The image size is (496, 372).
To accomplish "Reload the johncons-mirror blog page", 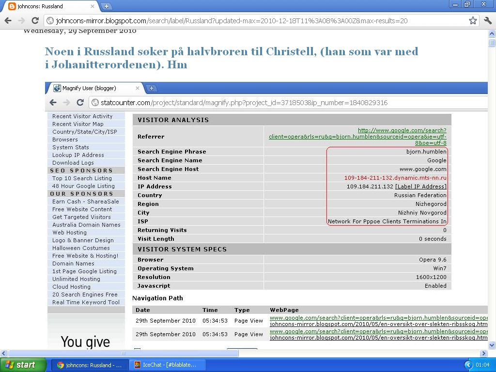I will (35, 21).
